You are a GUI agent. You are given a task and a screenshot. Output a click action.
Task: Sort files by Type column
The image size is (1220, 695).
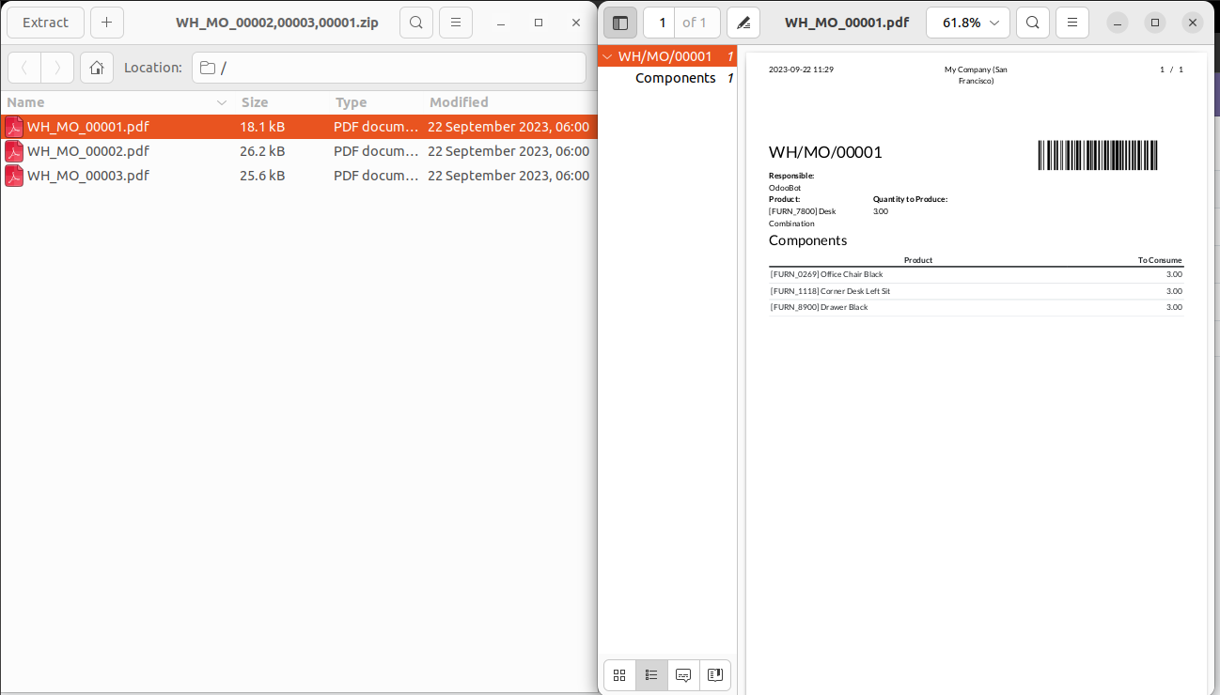click(374, 102)
